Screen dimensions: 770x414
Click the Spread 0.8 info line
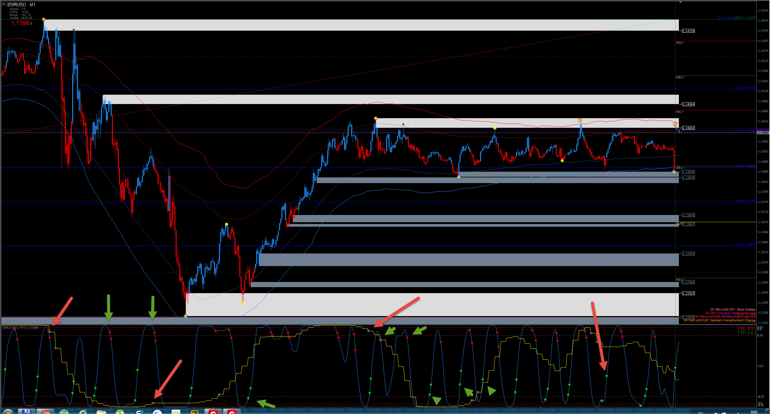point(17,9)
